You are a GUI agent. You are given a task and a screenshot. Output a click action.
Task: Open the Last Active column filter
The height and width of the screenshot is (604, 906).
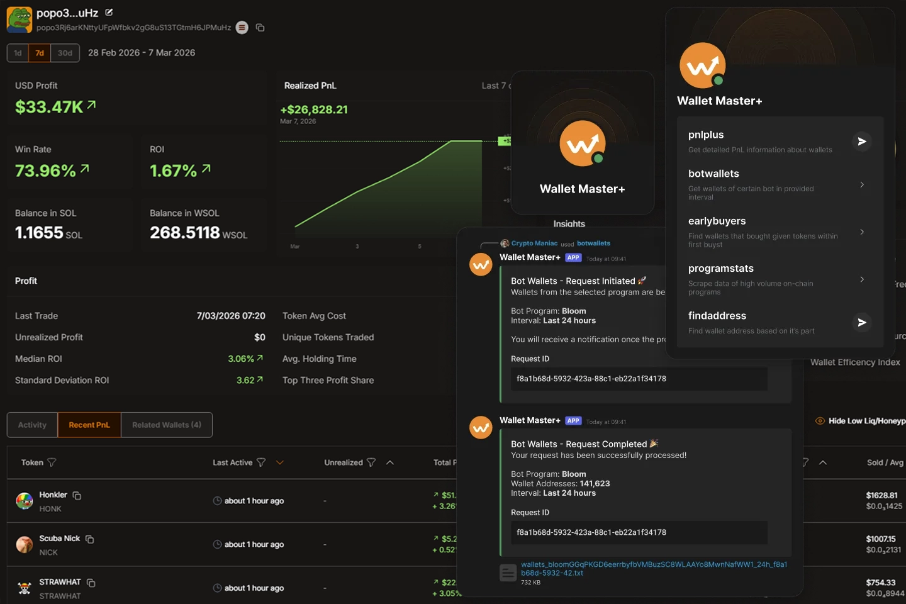click(x=261, y=462)
